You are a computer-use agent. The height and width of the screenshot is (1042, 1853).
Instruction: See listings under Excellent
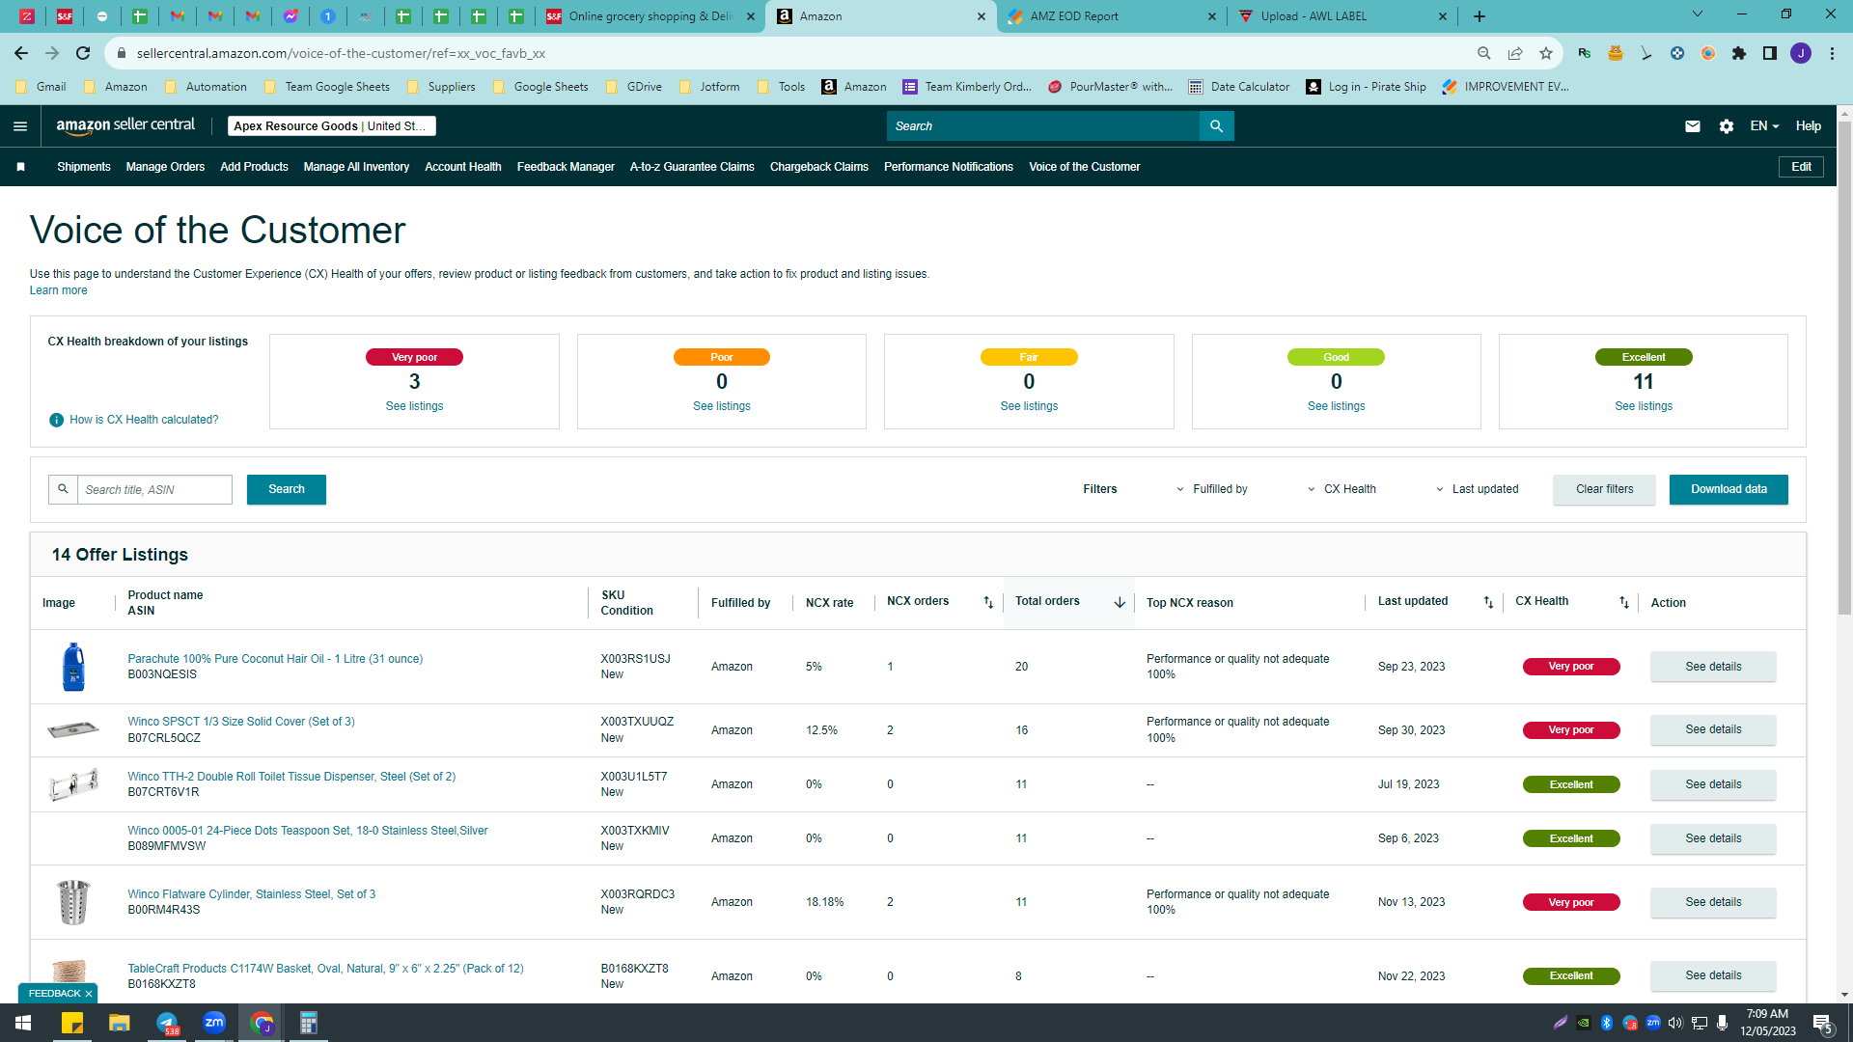pos(1644,406)
